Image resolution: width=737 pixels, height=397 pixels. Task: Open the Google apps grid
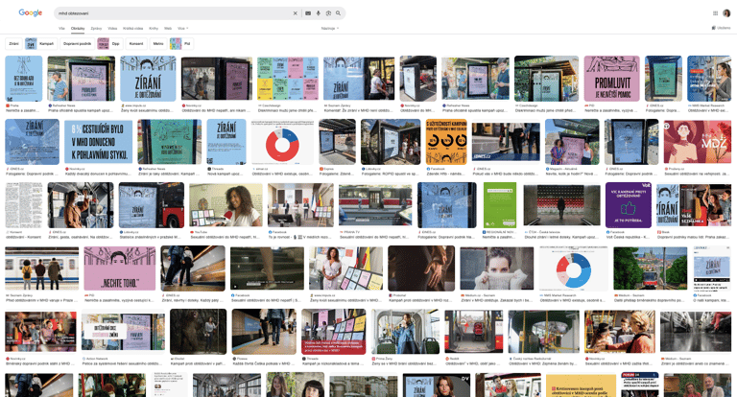(x=715, y=13)
